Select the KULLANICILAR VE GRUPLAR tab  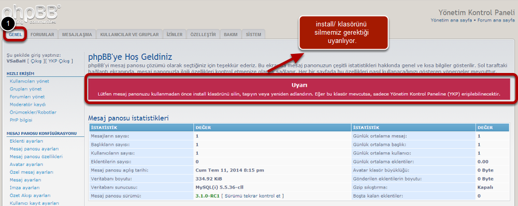[129, 34]
